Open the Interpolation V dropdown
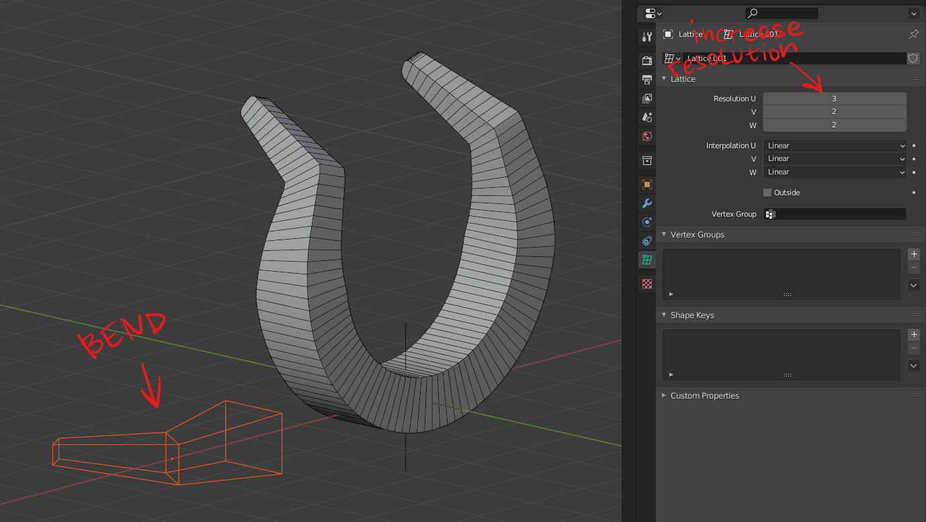 tap(835, 158)
